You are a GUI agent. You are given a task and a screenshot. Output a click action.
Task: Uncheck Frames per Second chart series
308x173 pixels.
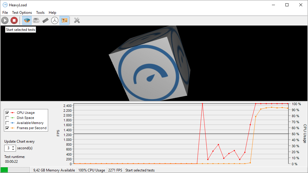pos(8,128)
